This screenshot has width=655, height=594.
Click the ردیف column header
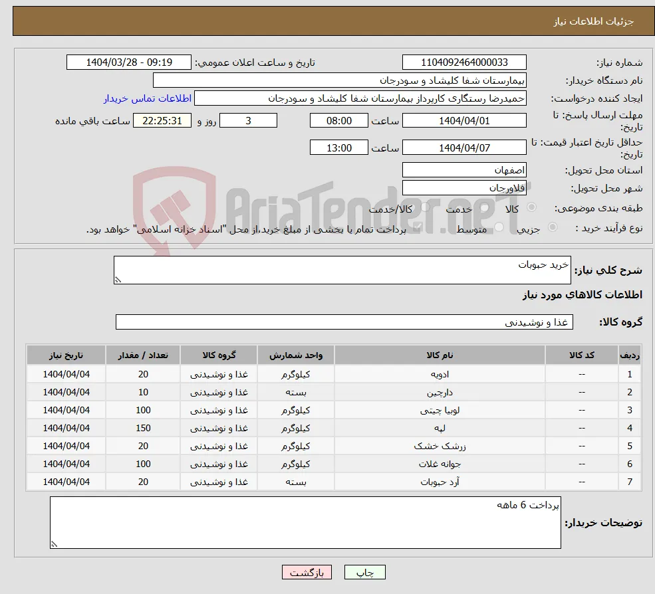(630, 355)
